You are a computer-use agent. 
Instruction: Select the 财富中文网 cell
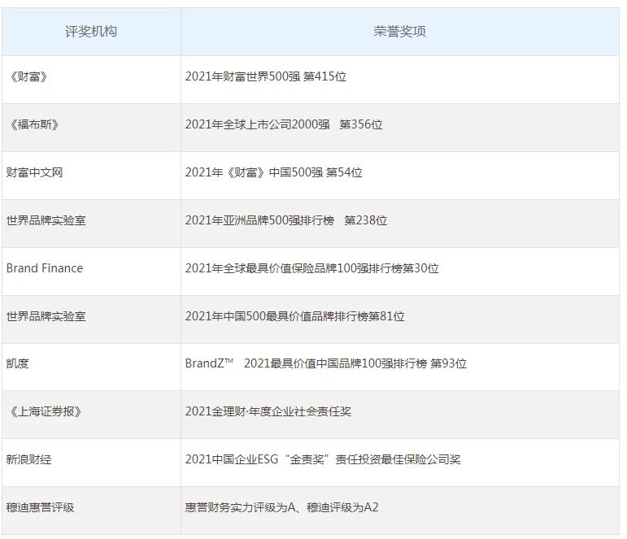tap(91, 176)
